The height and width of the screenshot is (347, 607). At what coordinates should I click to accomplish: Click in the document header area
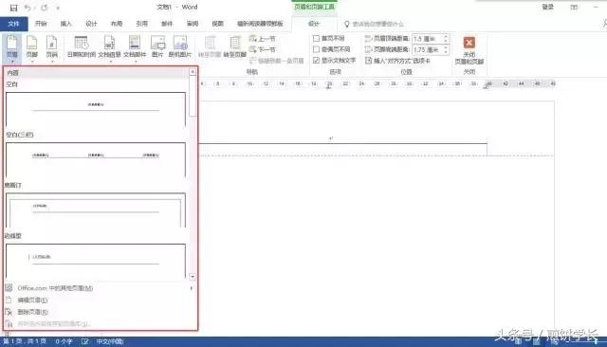click(342, 138)
